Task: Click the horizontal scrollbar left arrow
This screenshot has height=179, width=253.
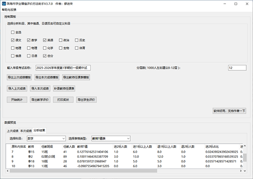Action: 8,171
